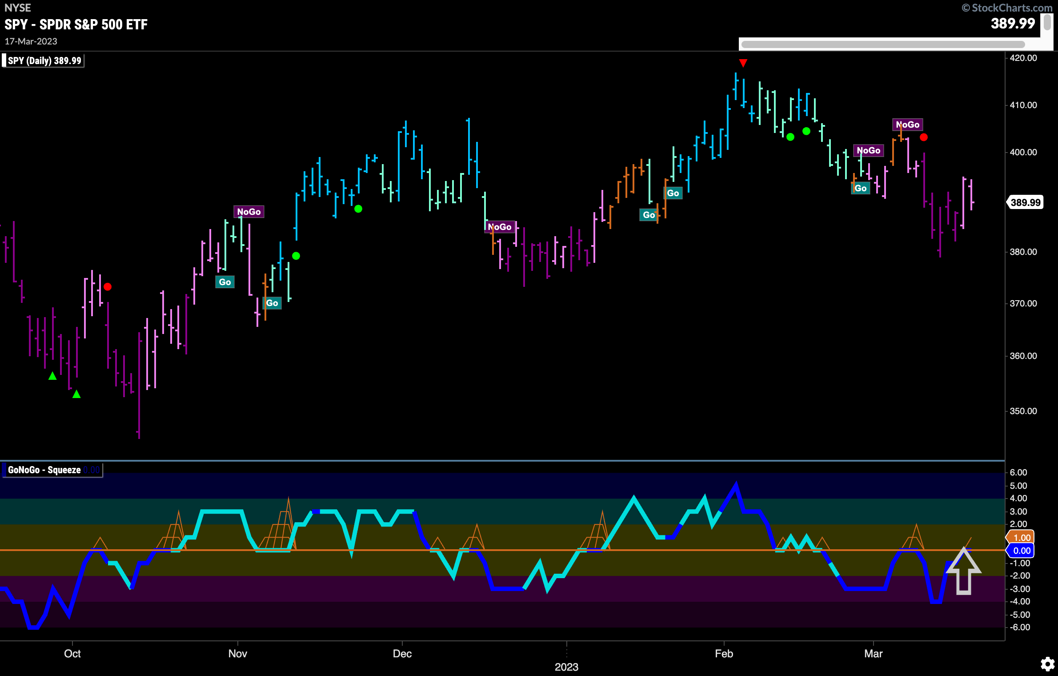Click the horizontal scrollbar above the chart
Screen dimensions: 1058x676
point(883,44)
